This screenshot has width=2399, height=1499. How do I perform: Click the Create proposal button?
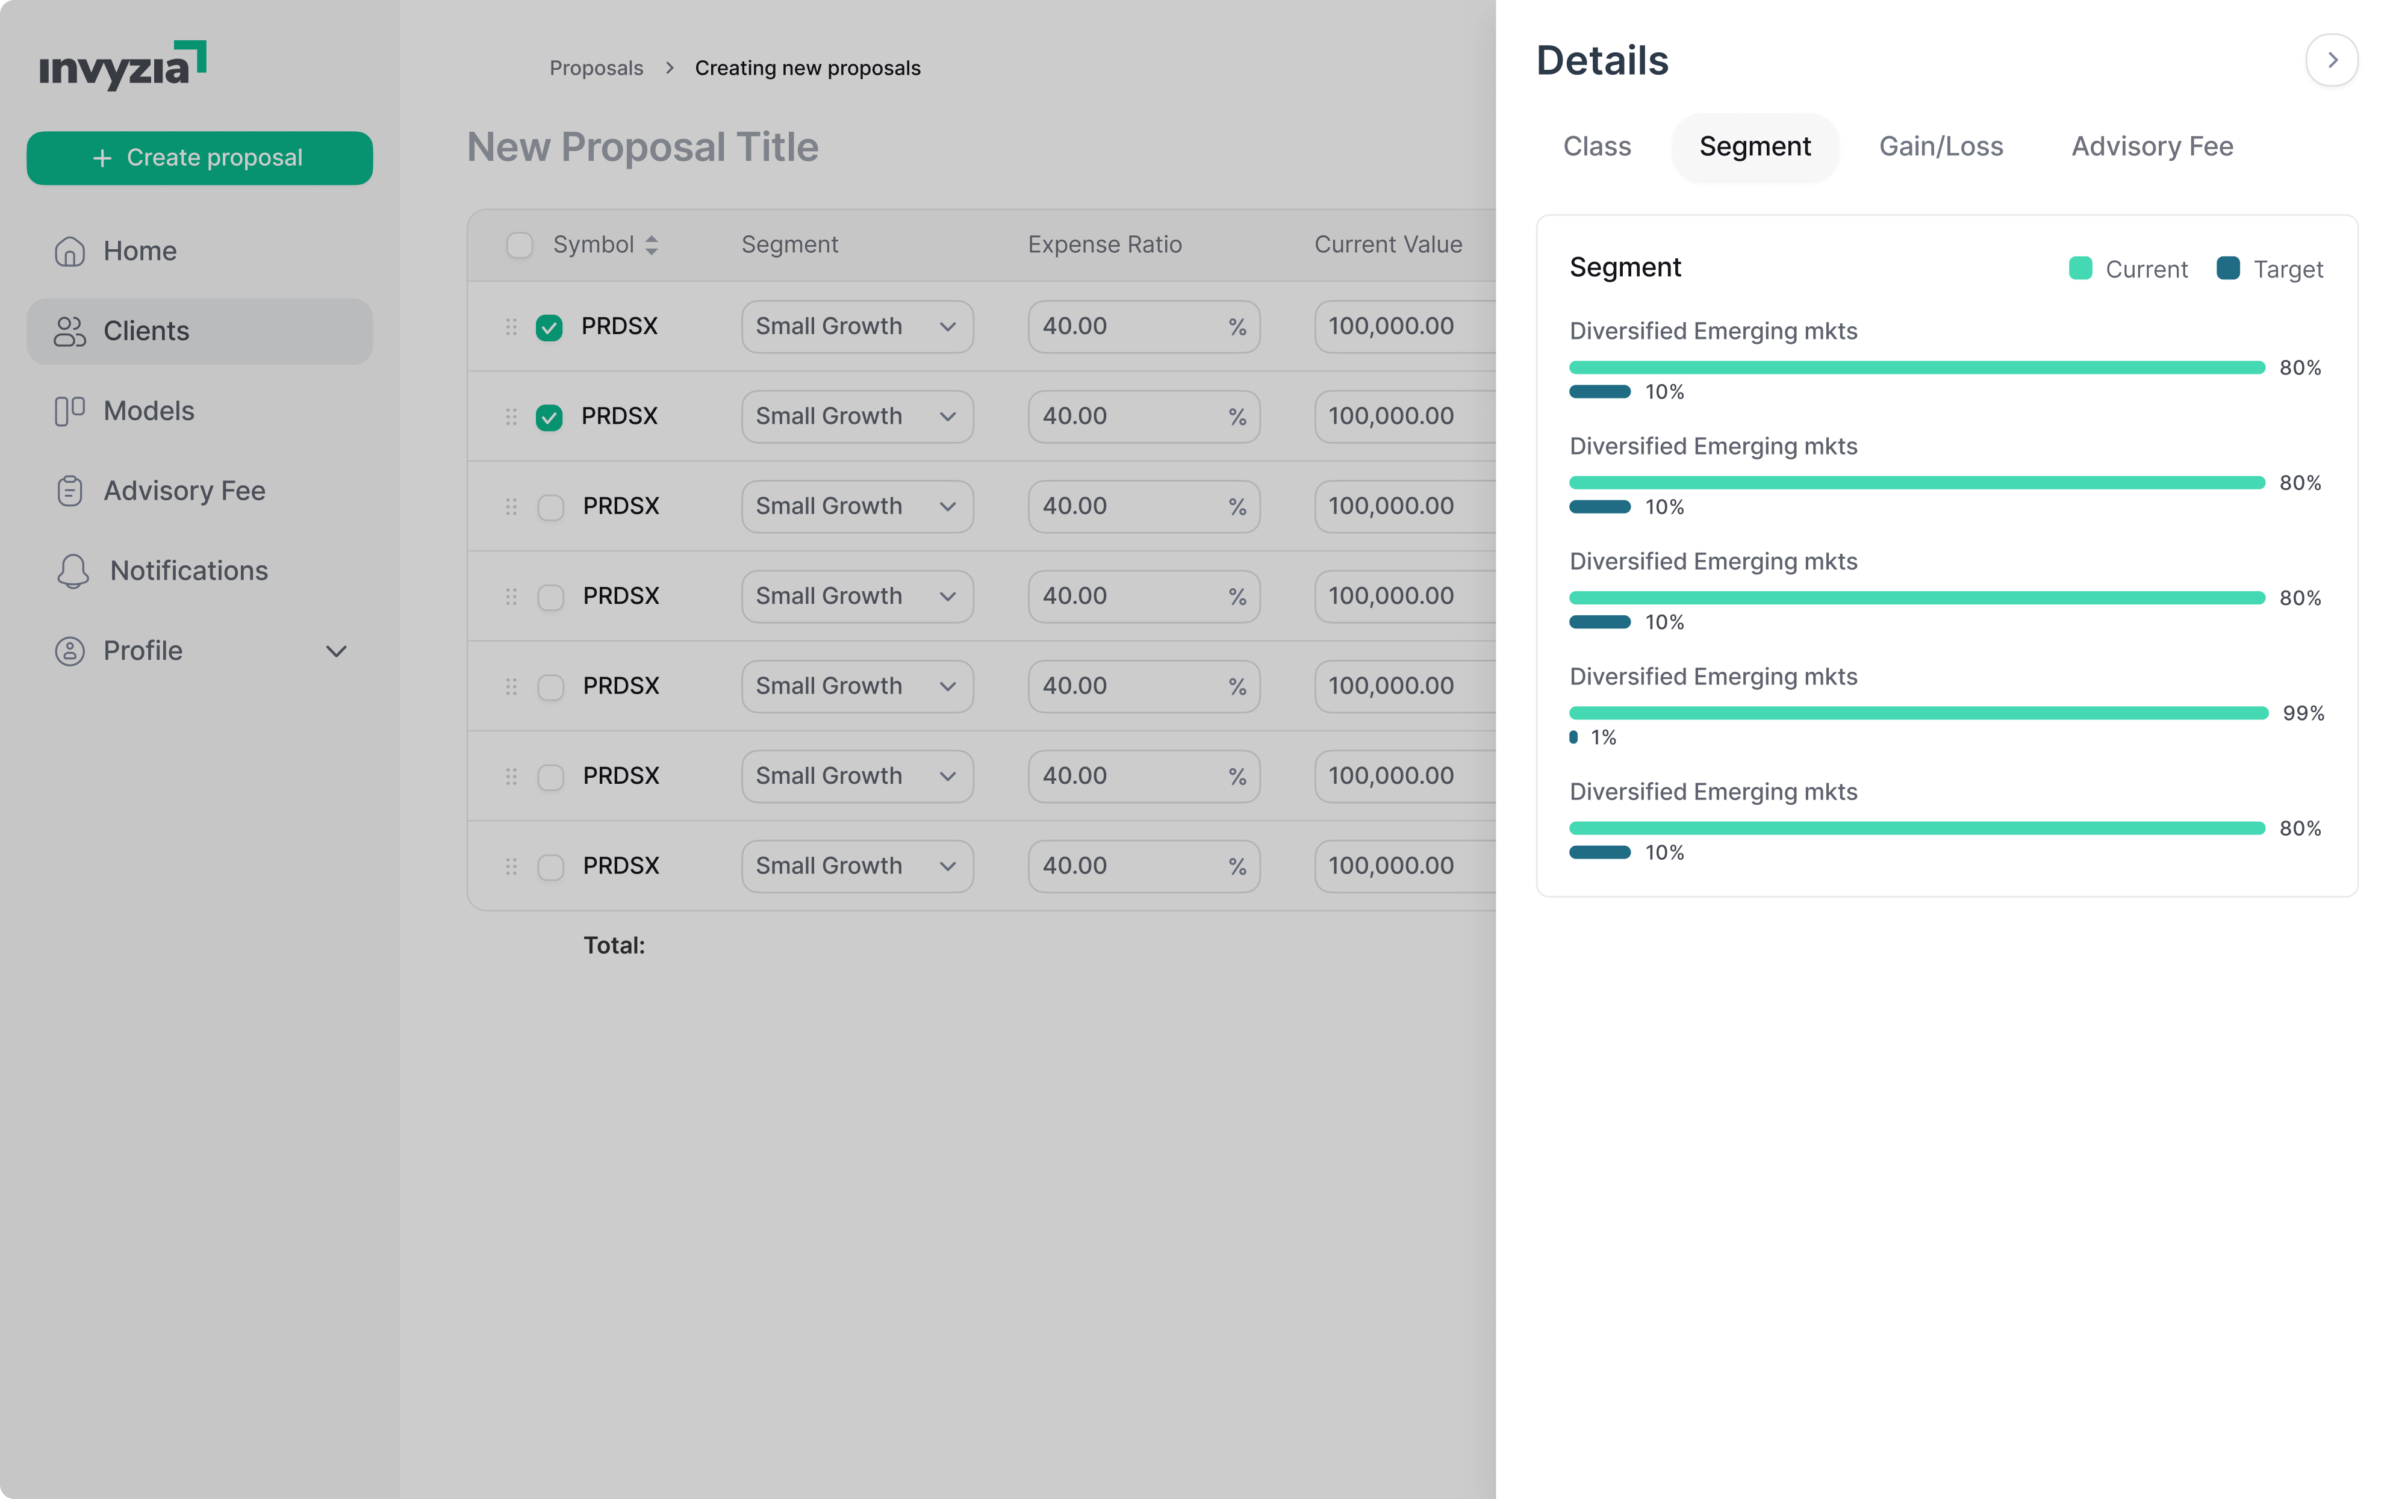tap(199, 158)
